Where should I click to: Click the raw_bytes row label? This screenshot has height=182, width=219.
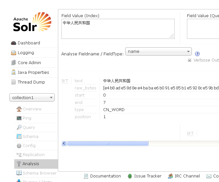coord(85,88)
